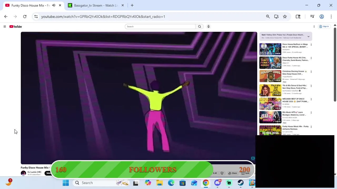Open the Windows Start menu

pos(66,183)
